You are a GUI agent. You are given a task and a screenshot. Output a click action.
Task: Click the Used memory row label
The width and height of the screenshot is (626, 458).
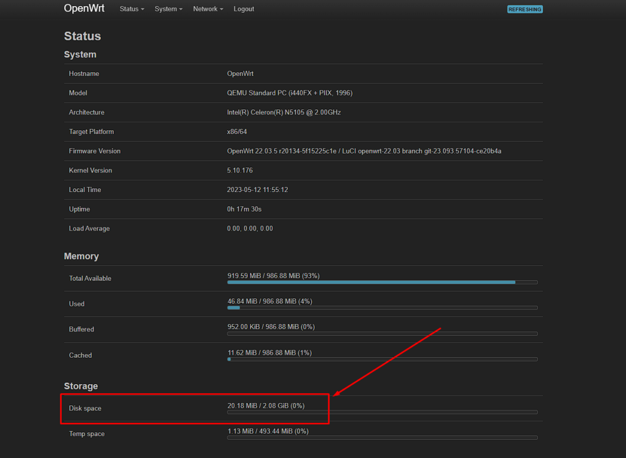point(76,304)
